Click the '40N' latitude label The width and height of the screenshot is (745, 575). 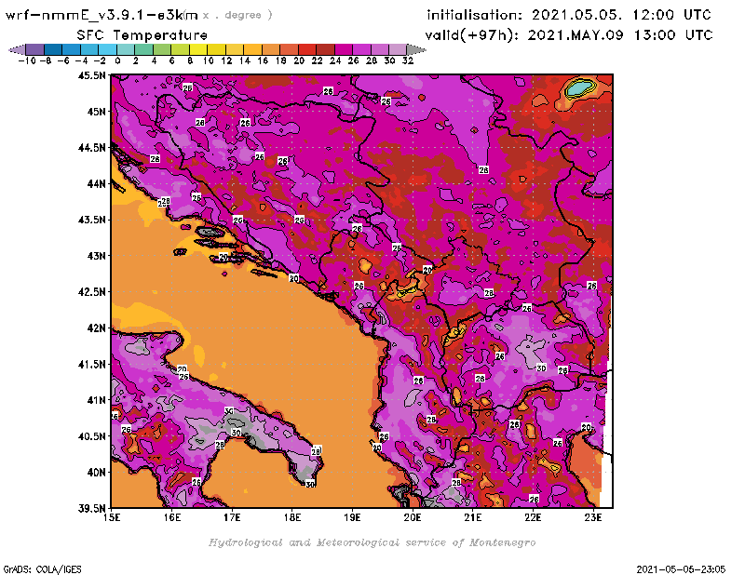97,473
